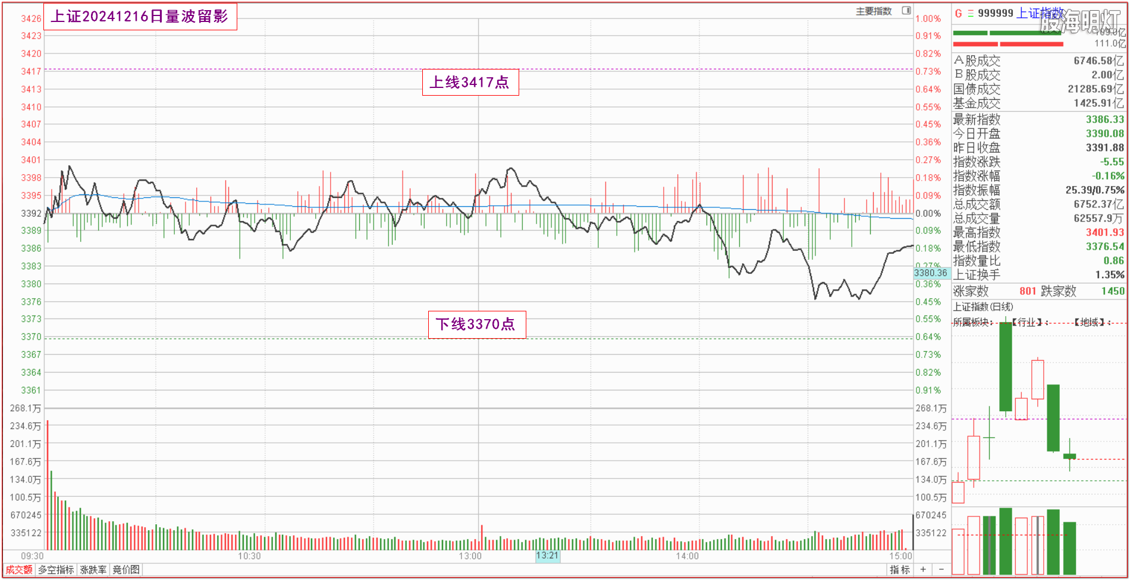
Task: Click the 最低指数 value 3376.54
Action: click(1105, 247)
